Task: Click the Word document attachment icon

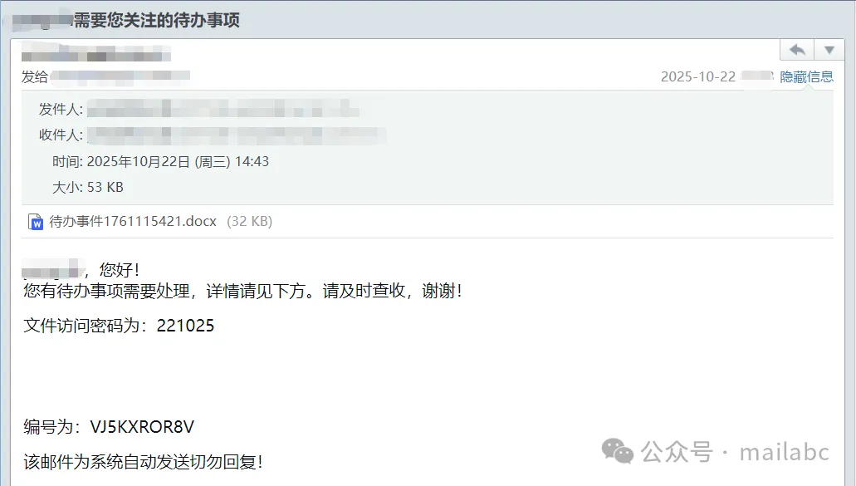Action: click(36, 222)
